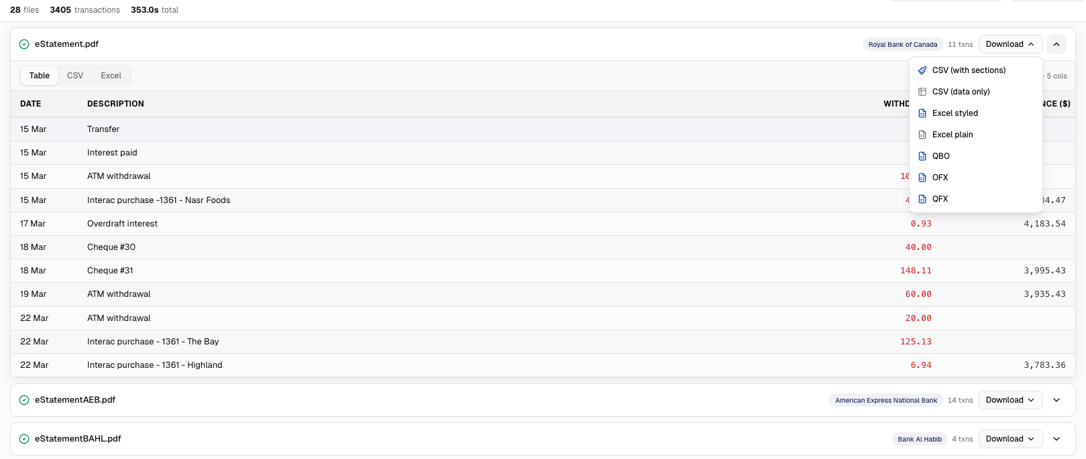Click the Royal Bank of Canada badge
Viewport: 1086px width, 459px height.
(x=903, y=44)
